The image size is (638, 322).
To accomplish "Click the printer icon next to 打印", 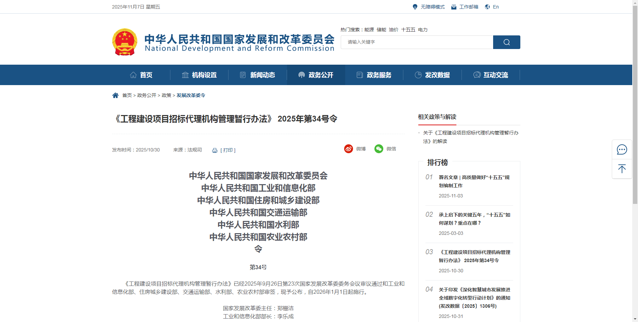I will [x=214, y=150].
